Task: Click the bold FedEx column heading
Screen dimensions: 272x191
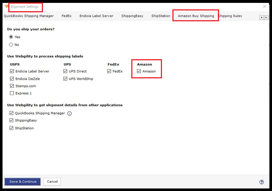Action: (x=113, y=64)
